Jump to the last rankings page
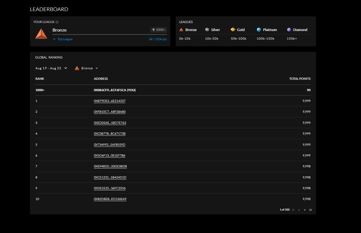 (310, 210)
